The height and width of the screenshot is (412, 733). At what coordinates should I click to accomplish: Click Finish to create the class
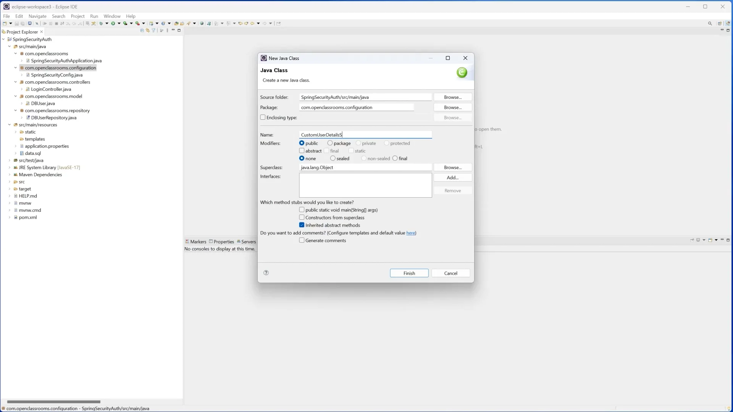coord(409,273)
